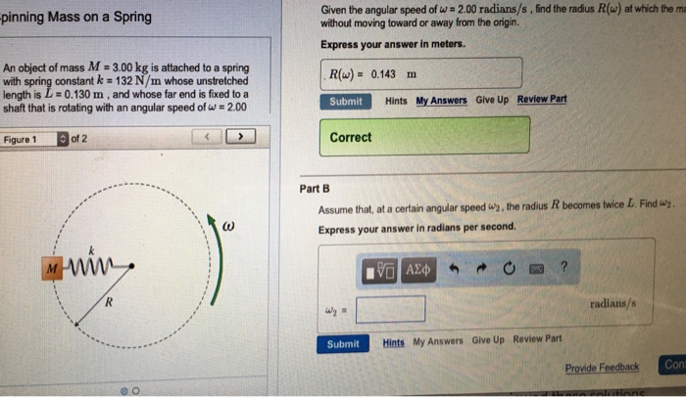Open the Figure 1 selector dropdown
686x397 pixels.
pyautogui.click(x=34, y=139)
